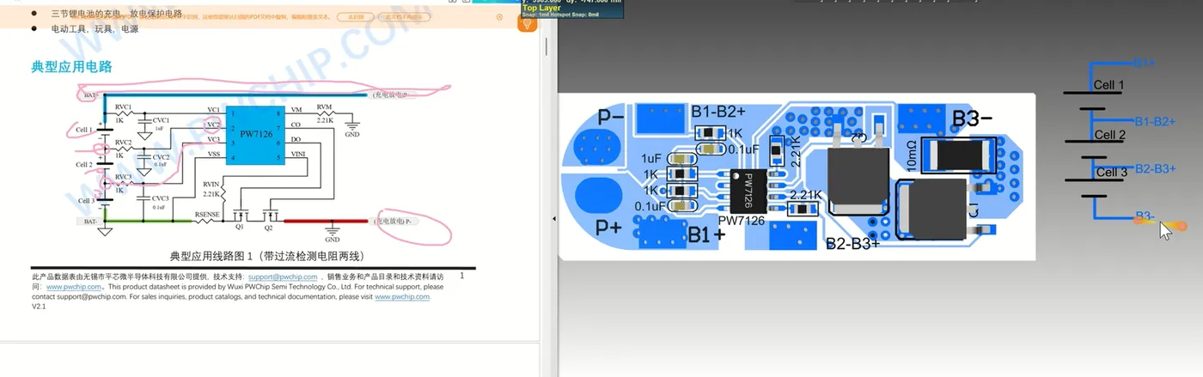Click the orange lightbulb icon in PDF viewer

[528, 23]
